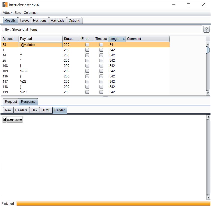Switch to the Positions tab
Image resolution: width=211 pixels, height=207 pixels.
(x=40, y=21)
